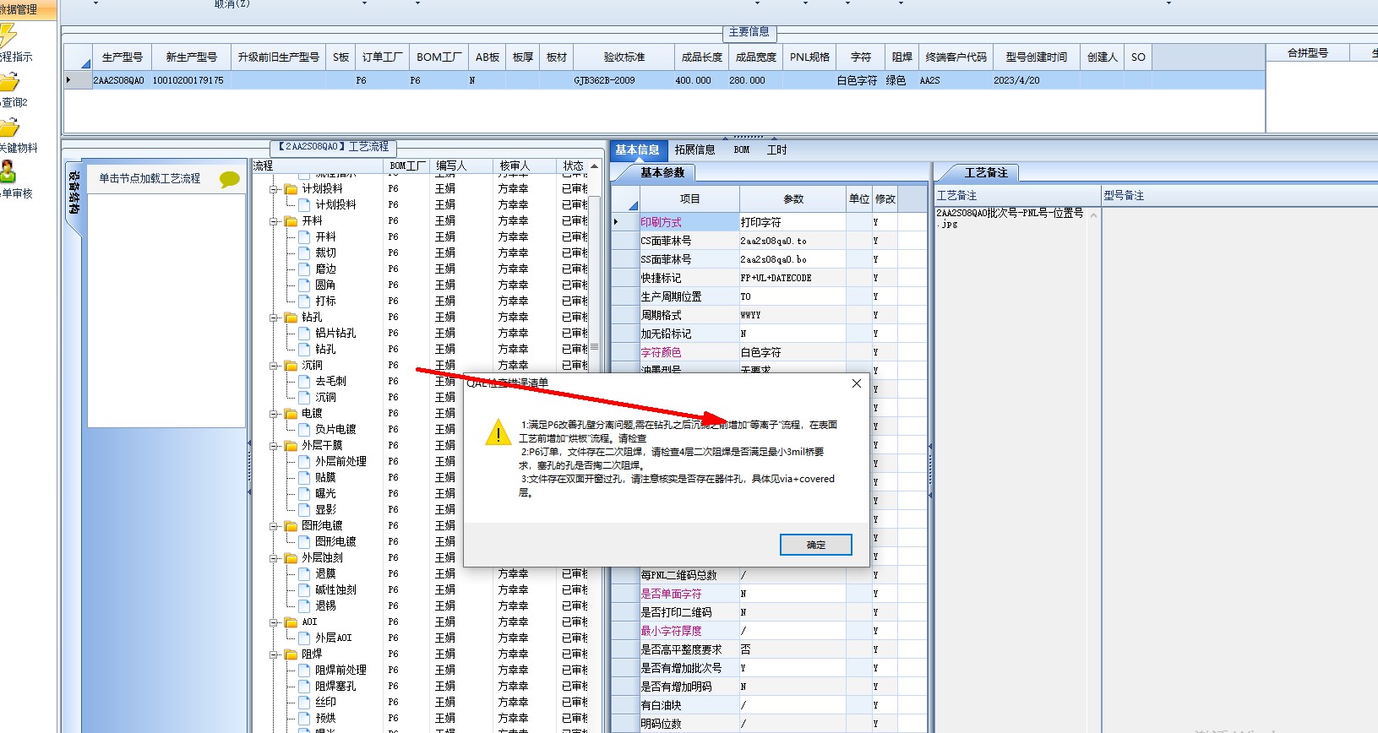The width and height of the screenshot is (1378, 733).
Task: Click the 字符颜色 parameter label
Action: pyautogui.click(x=661, y=352)
